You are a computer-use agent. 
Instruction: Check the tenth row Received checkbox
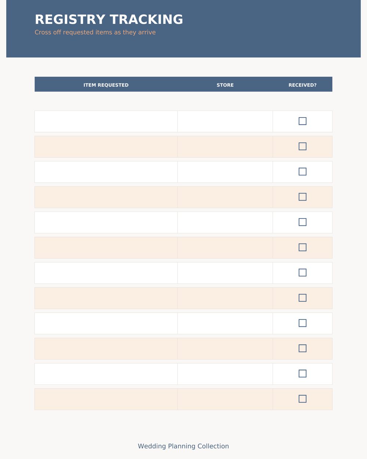[302, 348]
